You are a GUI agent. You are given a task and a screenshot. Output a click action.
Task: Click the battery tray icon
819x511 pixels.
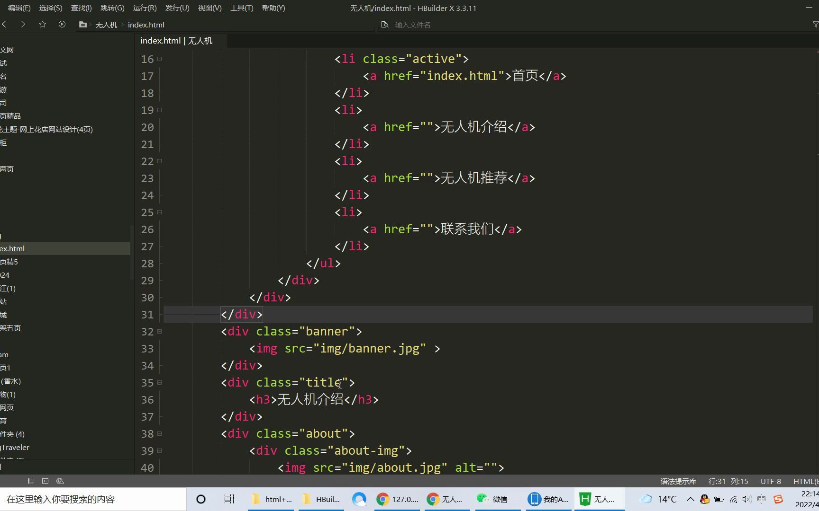tap(719, 499)
